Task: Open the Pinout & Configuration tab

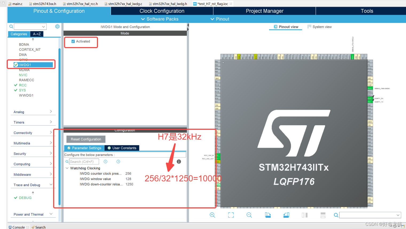Action: coord(59,11)
